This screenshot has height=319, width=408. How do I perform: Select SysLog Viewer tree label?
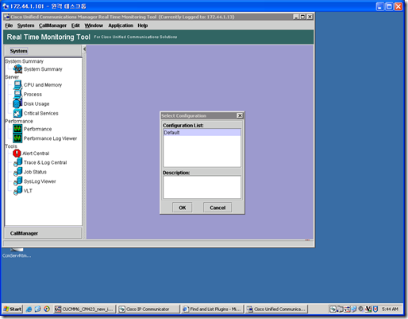click(x=40, y=181)
